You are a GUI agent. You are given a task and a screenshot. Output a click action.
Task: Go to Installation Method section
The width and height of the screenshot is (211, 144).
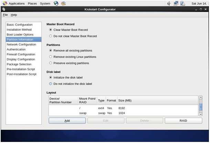point(23,30)
